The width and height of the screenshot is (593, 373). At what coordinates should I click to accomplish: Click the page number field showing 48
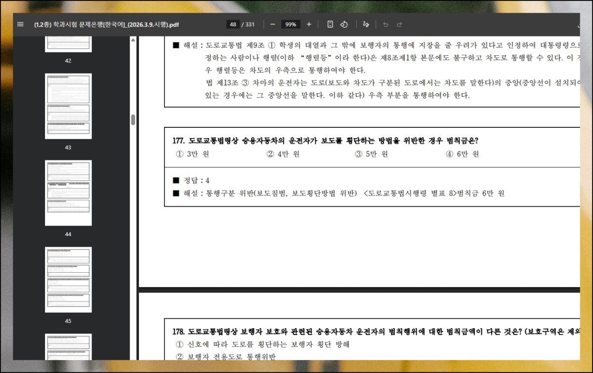pyautogui.click(x=233, y=24)
